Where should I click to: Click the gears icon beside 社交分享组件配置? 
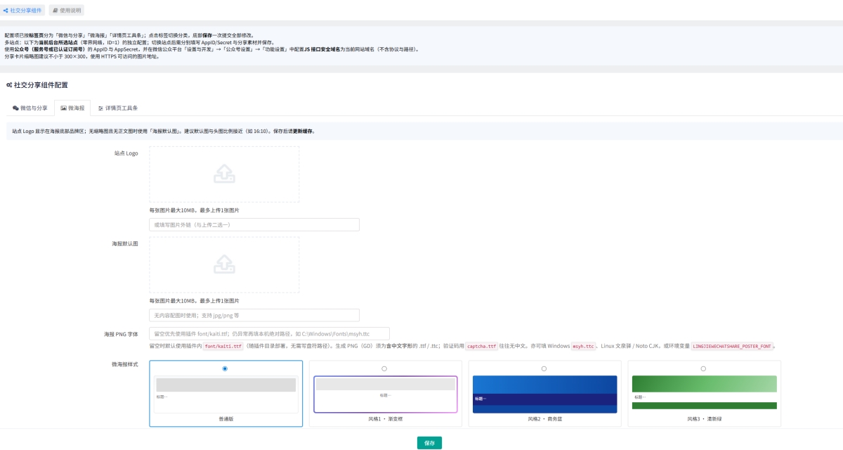click(9, 84)
